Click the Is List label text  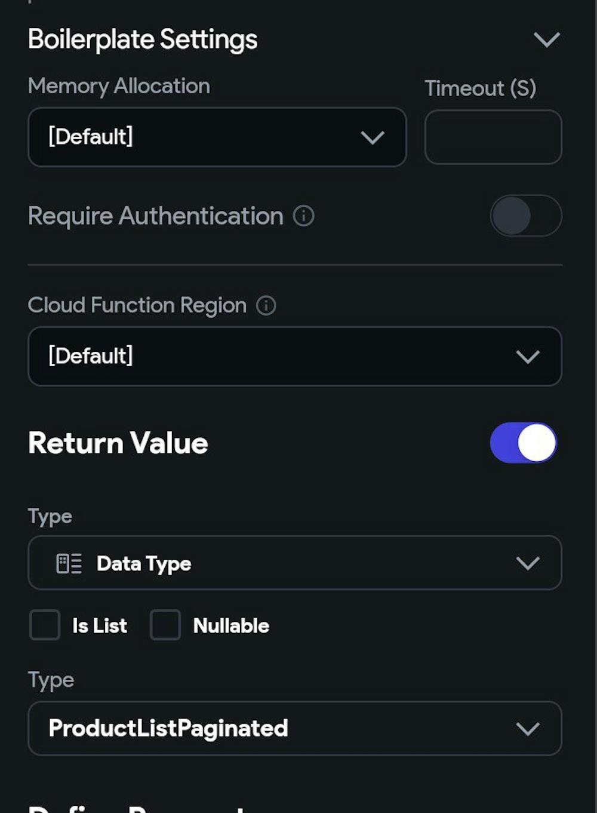coord(100,625)
